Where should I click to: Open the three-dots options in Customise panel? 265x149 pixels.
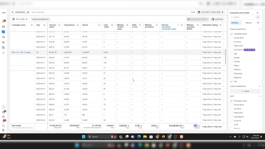pyautogui.click(x=258, y=17)
